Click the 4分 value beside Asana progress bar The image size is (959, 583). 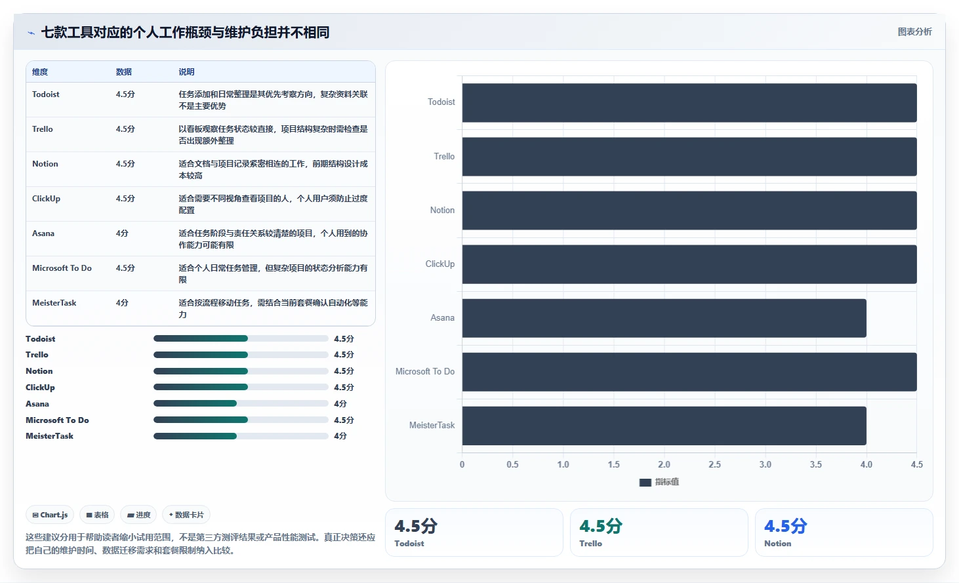(340, 403)
